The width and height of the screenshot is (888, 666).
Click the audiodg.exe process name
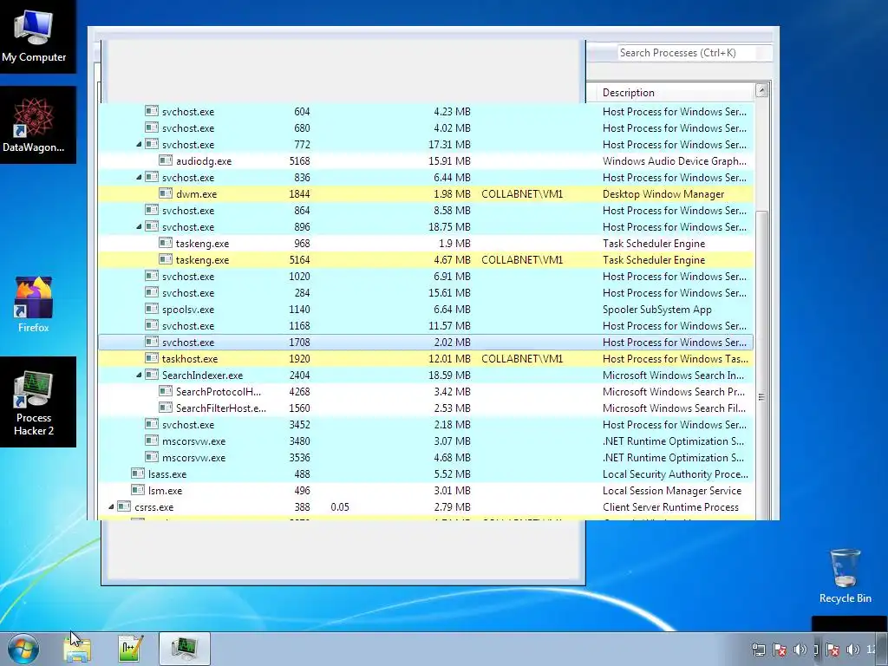[x=203, y=161]
